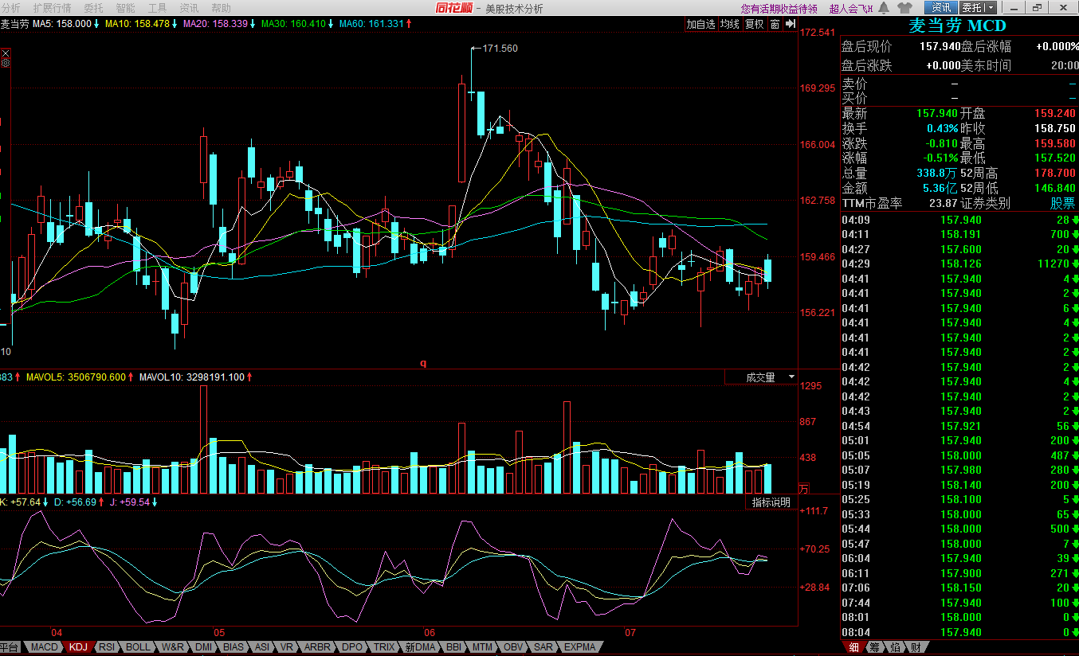1079x656 pixels.
Task: Switch to the OBV indicator tab
Action: click(x=513, y=647)
